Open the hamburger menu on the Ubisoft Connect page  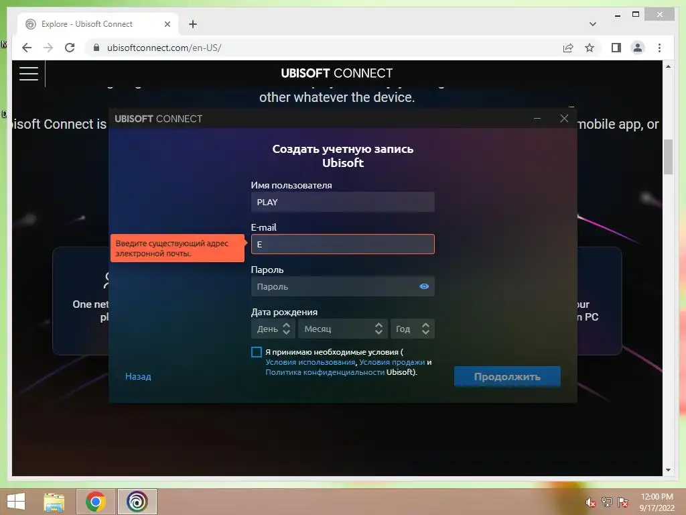29,74
